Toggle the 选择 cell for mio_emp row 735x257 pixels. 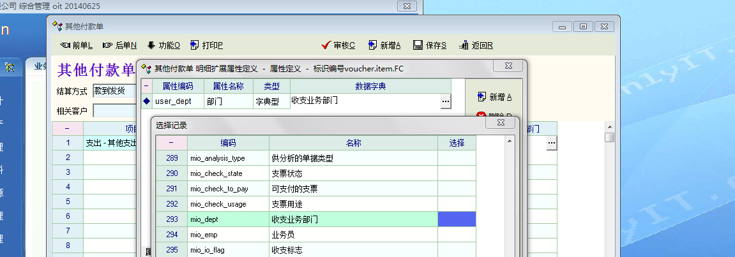(x=457, y=235)
